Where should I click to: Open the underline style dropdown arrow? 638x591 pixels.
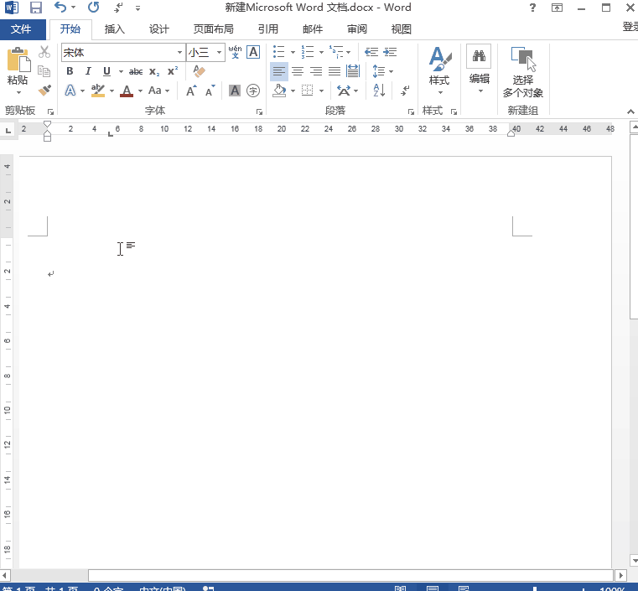tap(121, 71)
